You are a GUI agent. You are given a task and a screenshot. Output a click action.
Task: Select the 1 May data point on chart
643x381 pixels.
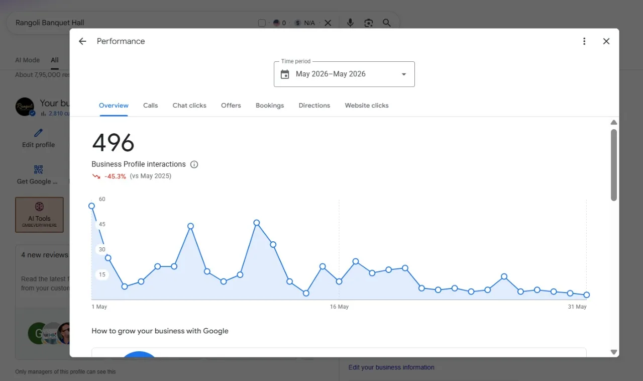pyautogui.click(x=91, y=206)
